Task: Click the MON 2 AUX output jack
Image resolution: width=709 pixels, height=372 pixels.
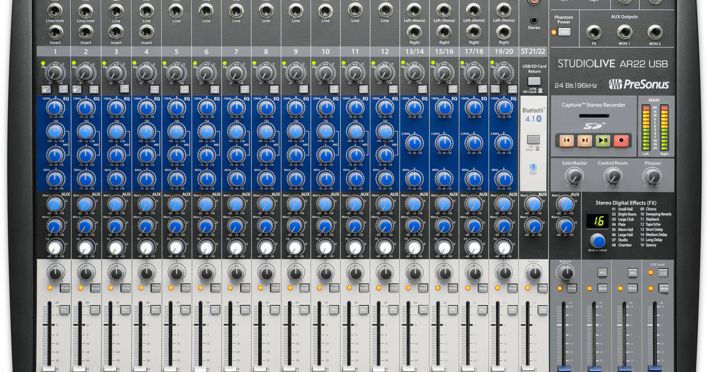Action: (x=655, y=32)
